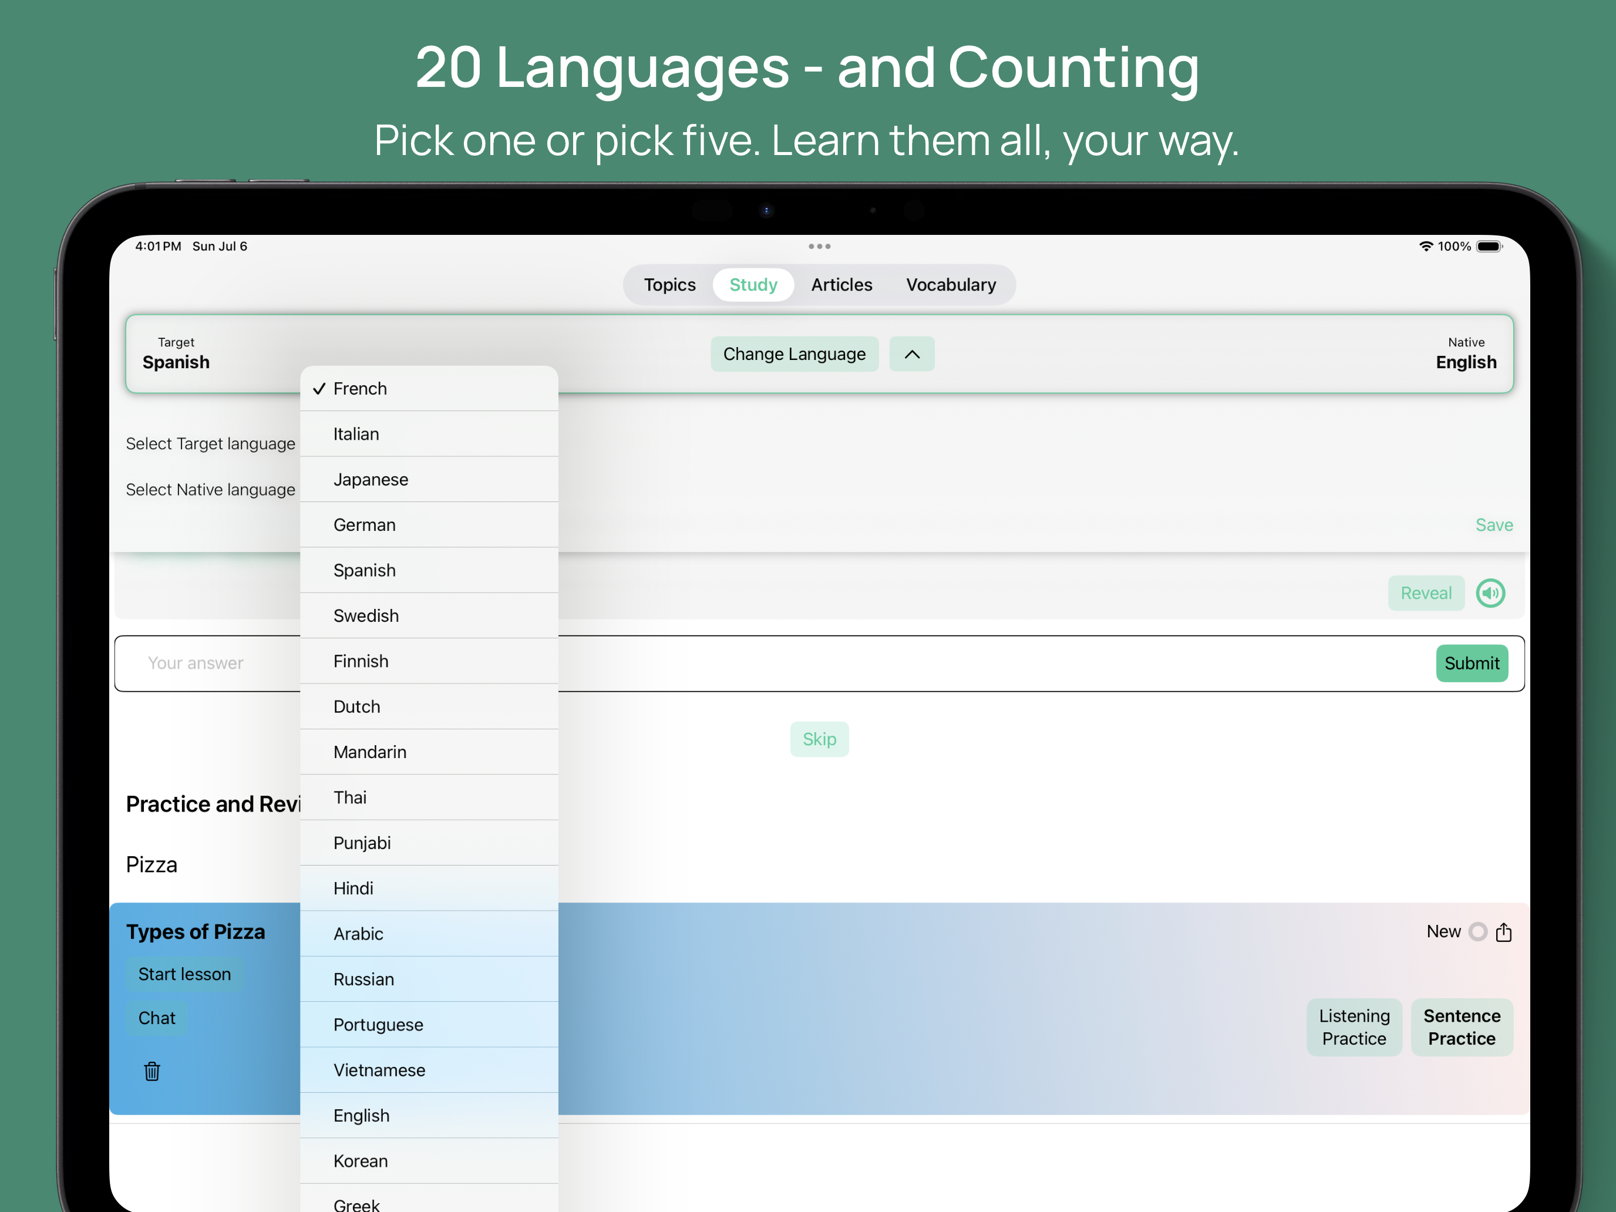This screenshot has width=1616, height=1212.
Task: Open Sentence Practice mode
Action: [1461, 1027]
